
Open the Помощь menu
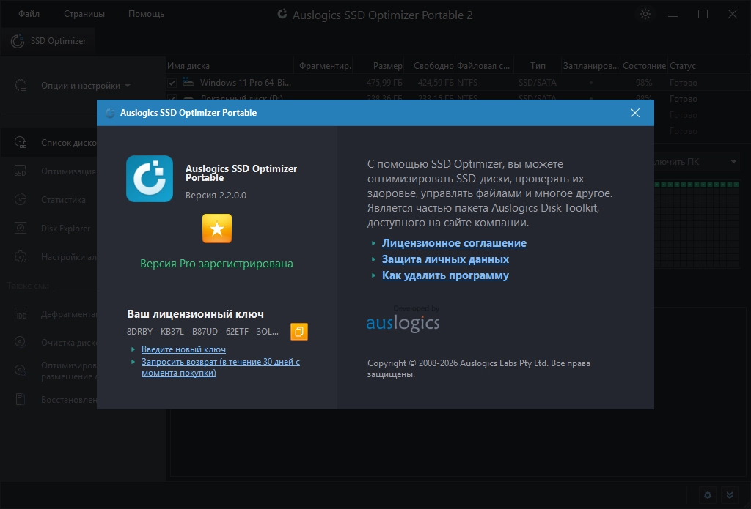click(x=146, y=14)
